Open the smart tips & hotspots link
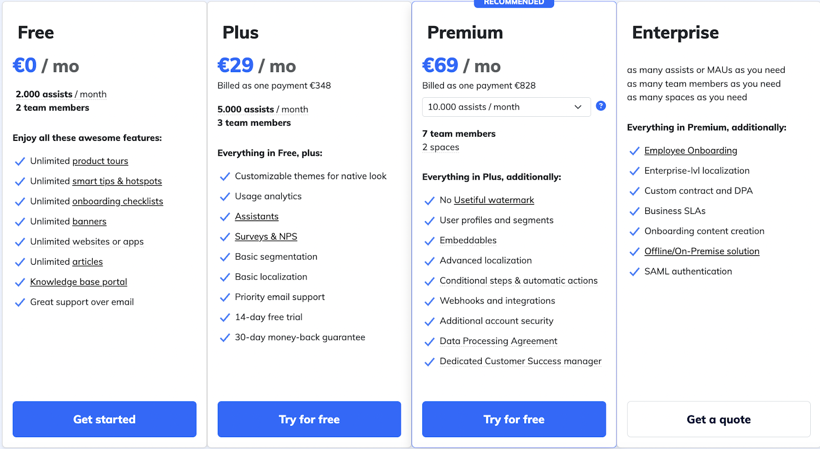 (x=117, y=181)
